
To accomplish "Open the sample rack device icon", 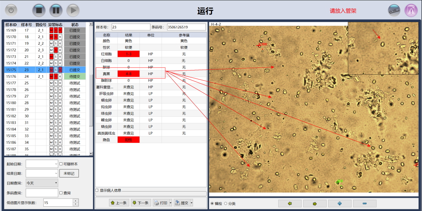I will 394,11.
